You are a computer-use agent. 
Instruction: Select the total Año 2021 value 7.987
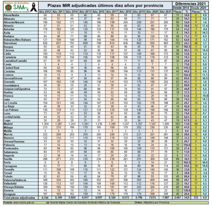point(166,198)
